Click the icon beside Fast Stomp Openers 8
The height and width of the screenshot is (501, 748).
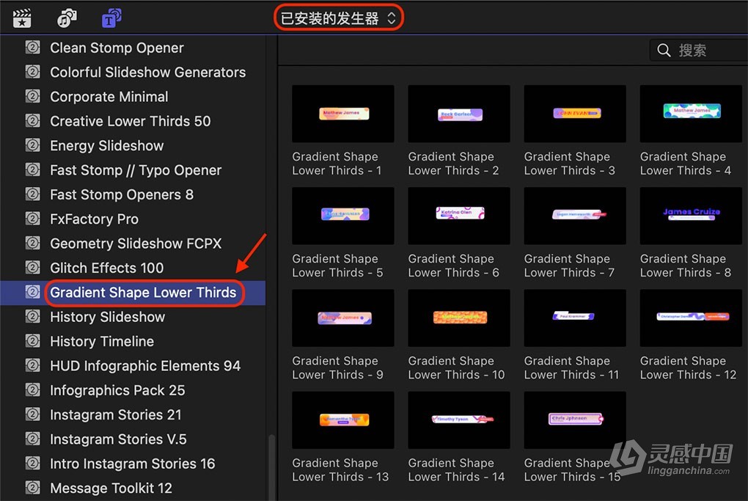(x=32, y=194)
